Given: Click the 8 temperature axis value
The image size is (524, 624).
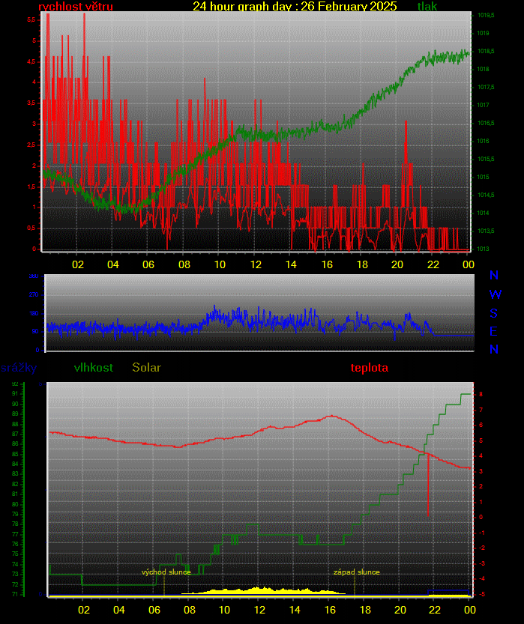Looking at the screenshot, I should (x=481, y=394).
